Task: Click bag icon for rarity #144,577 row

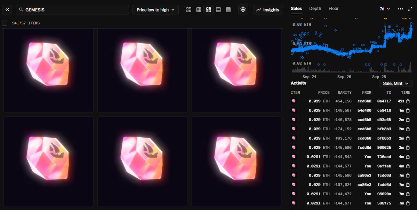Action: [x=408, y=166]
